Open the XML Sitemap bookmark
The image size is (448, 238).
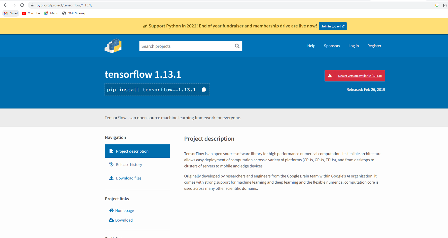[74, 13]
